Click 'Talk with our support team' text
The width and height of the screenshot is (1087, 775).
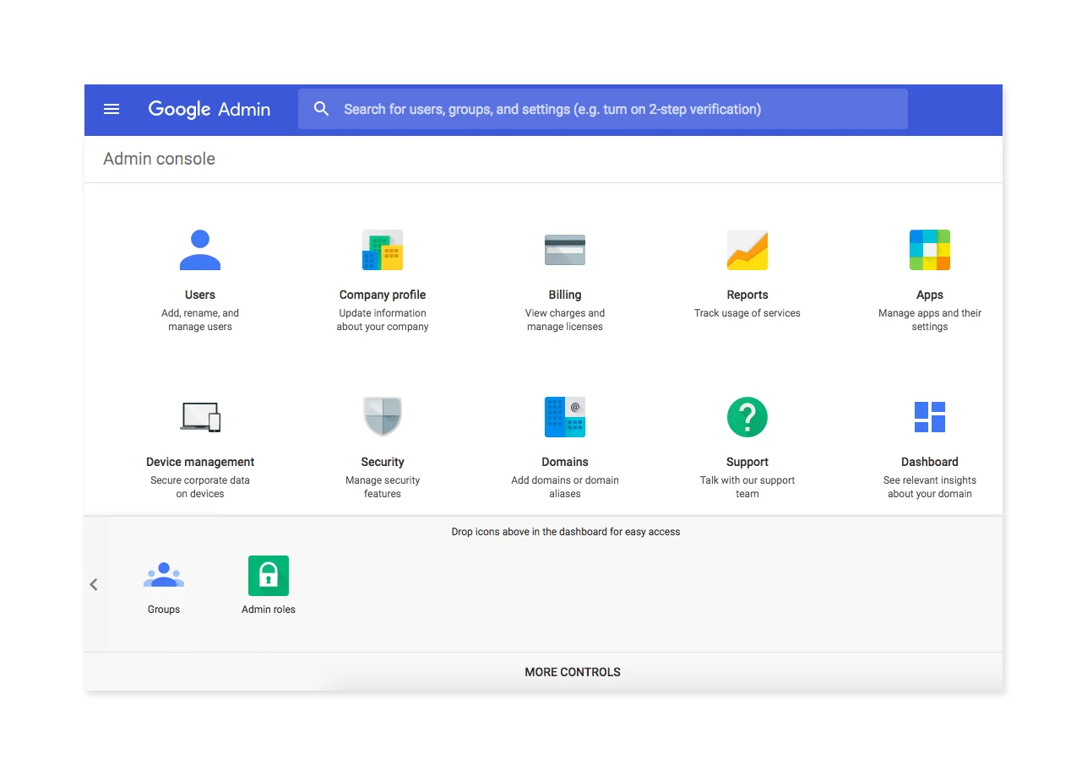(x=747, y=487)
